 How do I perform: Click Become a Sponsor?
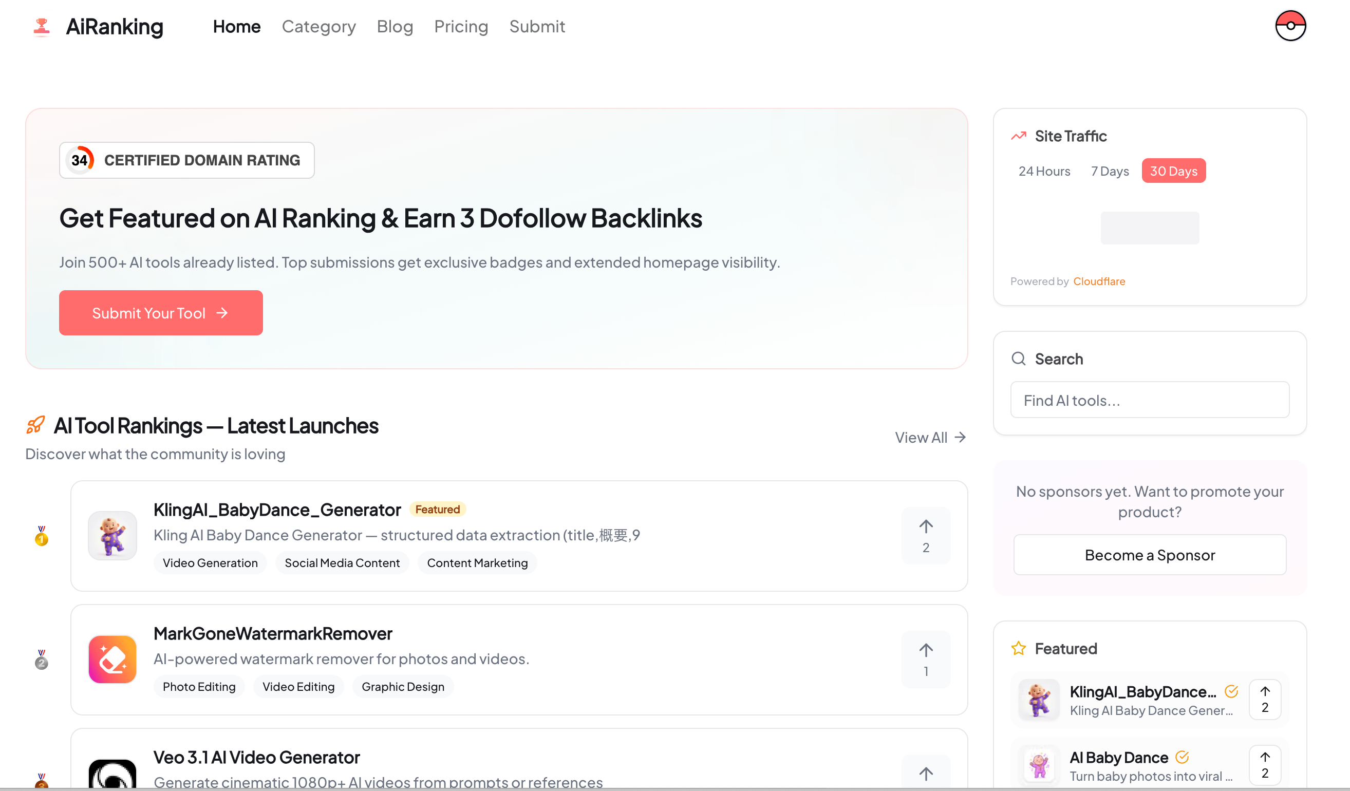click(x=1150, y=555)
